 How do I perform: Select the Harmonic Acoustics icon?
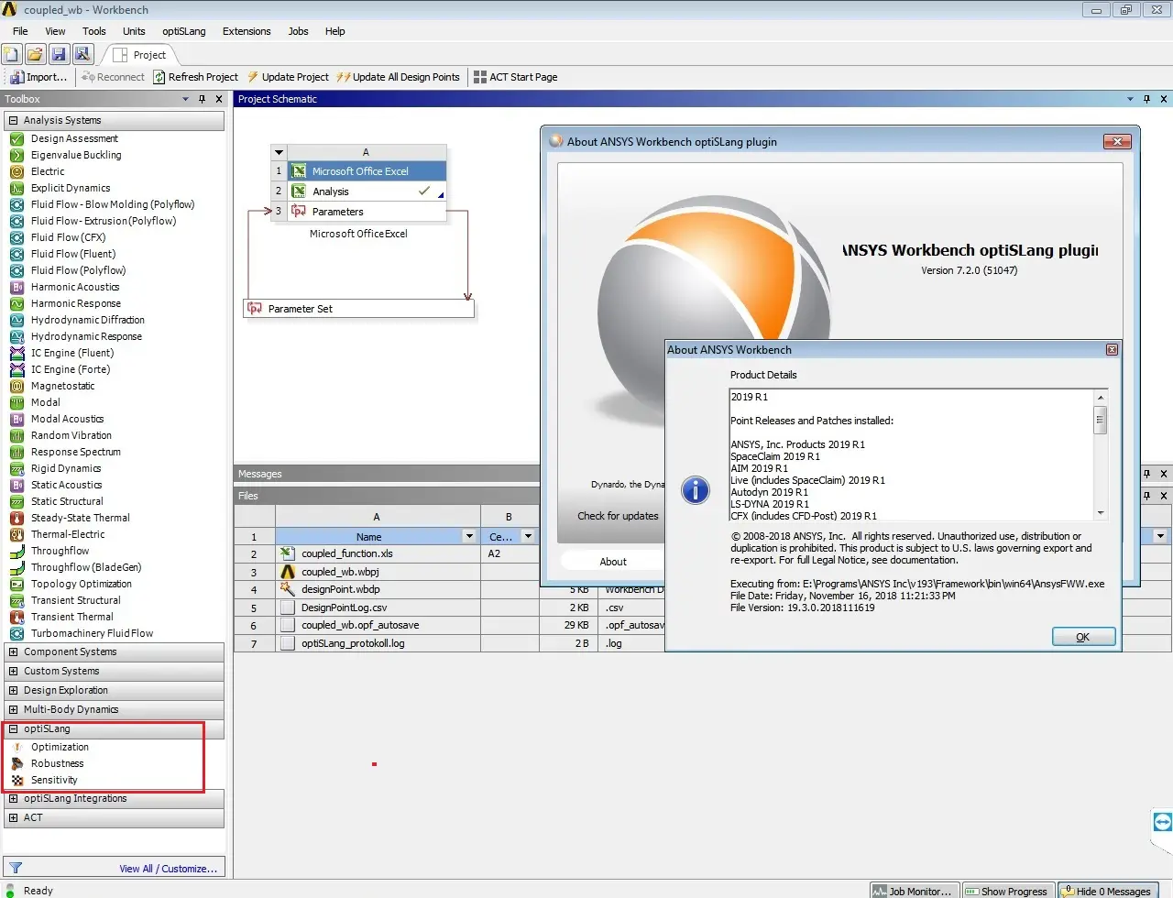click(x=16, y=287)
